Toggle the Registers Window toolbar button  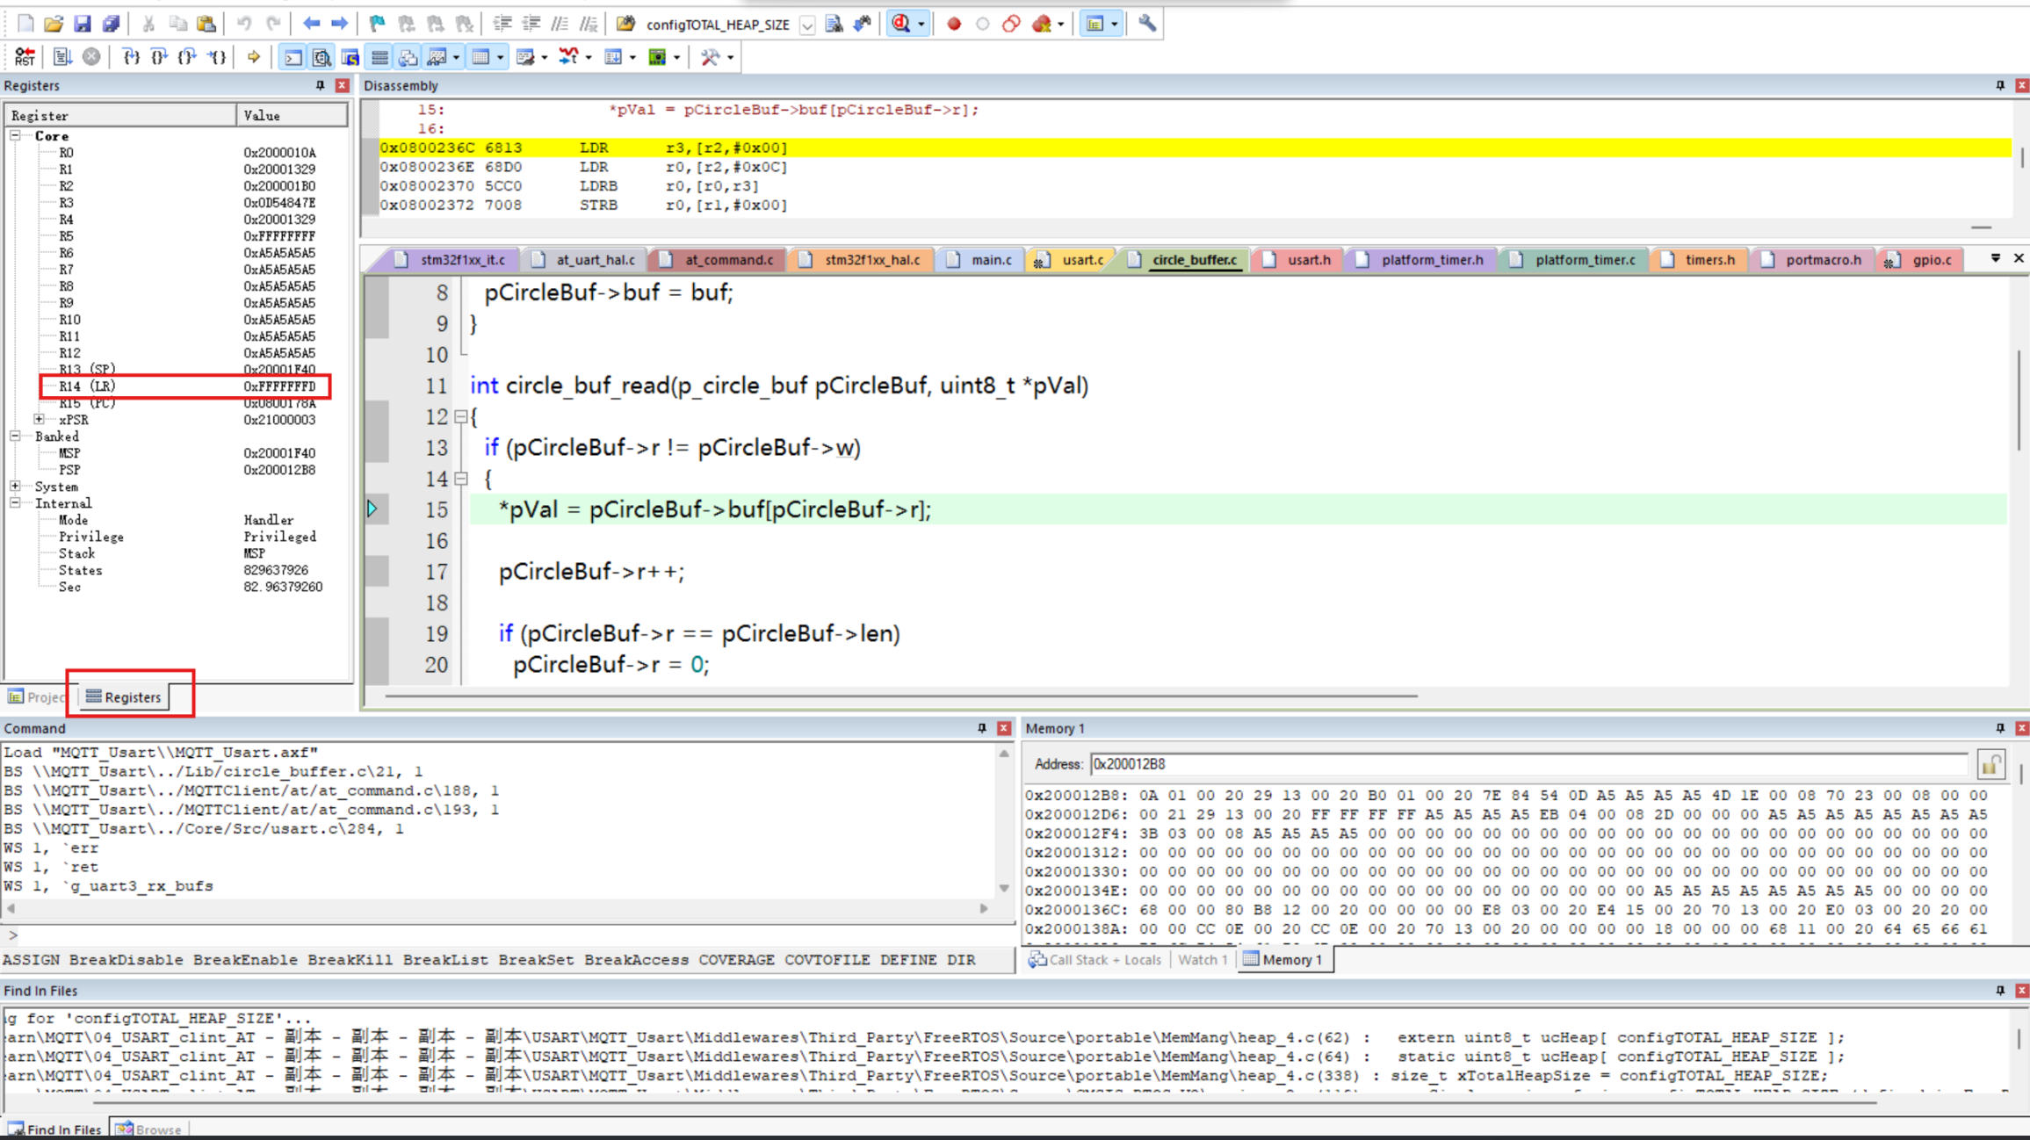[x=379, y=57]
